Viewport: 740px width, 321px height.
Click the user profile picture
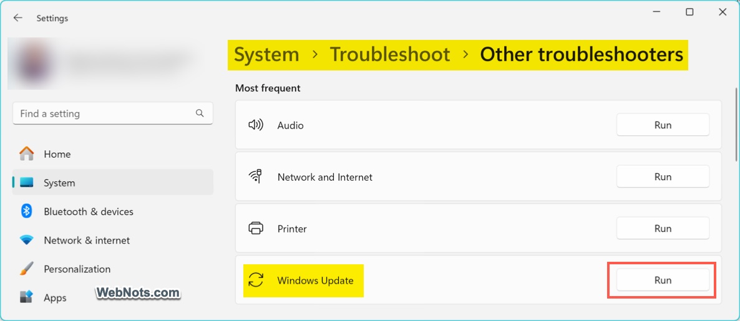(x=33, y=64)
